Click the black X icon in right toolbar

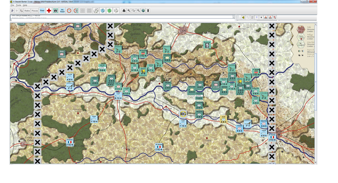(261, 17)
